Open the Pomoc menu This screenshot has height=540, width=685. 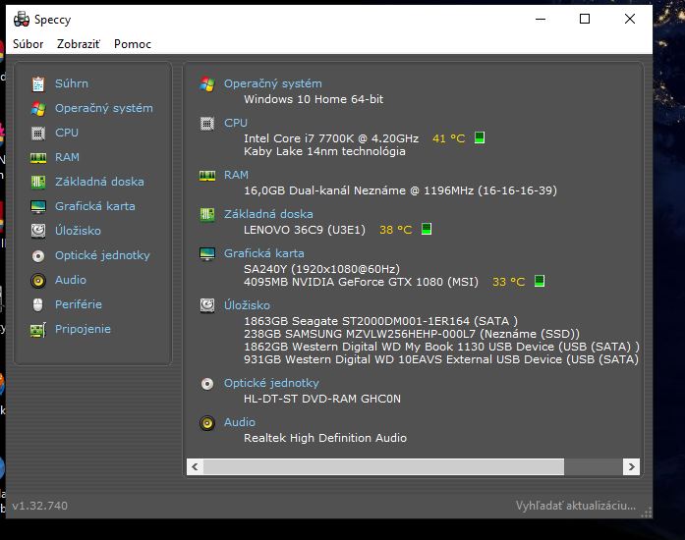[x=133, y=44]
